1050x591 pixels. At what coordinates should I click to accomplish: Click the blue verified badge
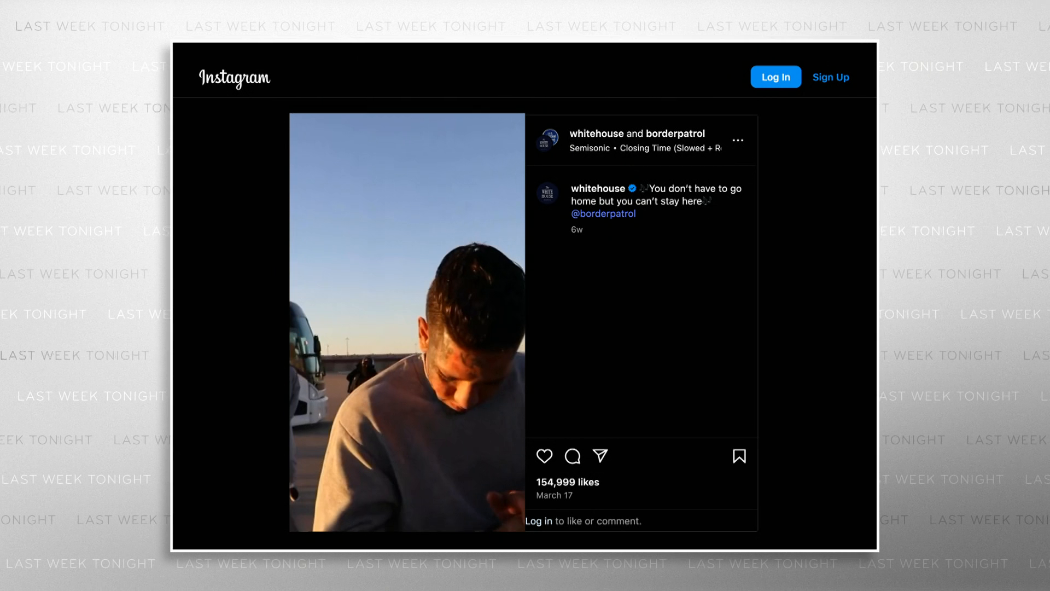click(632, 188)
